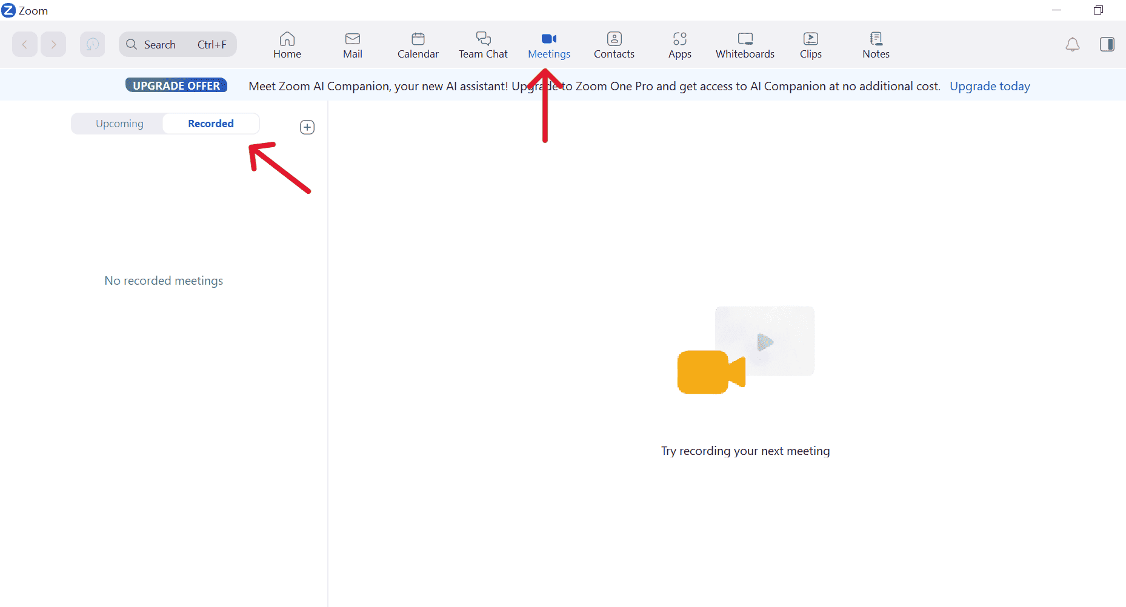Open Zoom Clips

(810, 44)
